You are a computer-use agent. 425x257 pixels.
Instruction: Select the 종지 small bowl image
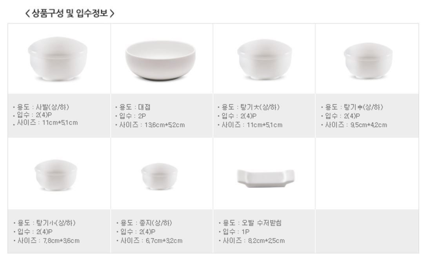tap(160, 176)
